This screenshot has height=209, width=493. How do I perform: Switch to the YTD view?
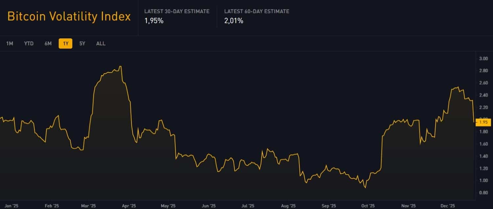29,43
